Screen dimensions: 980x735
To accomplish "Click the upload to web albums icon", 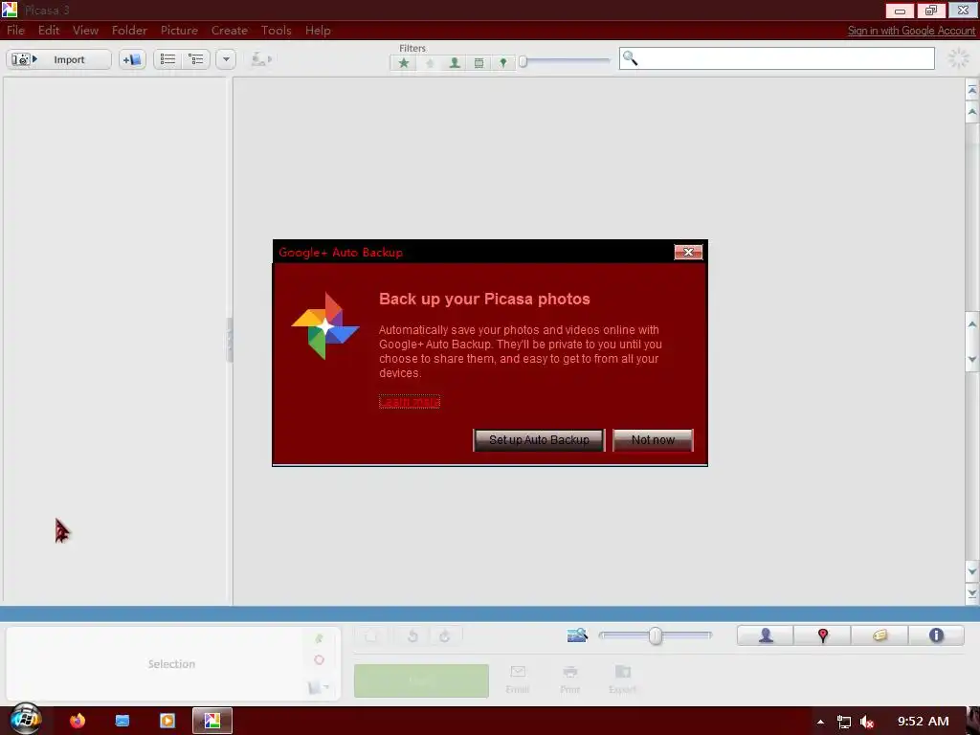I will pos(260,59).
